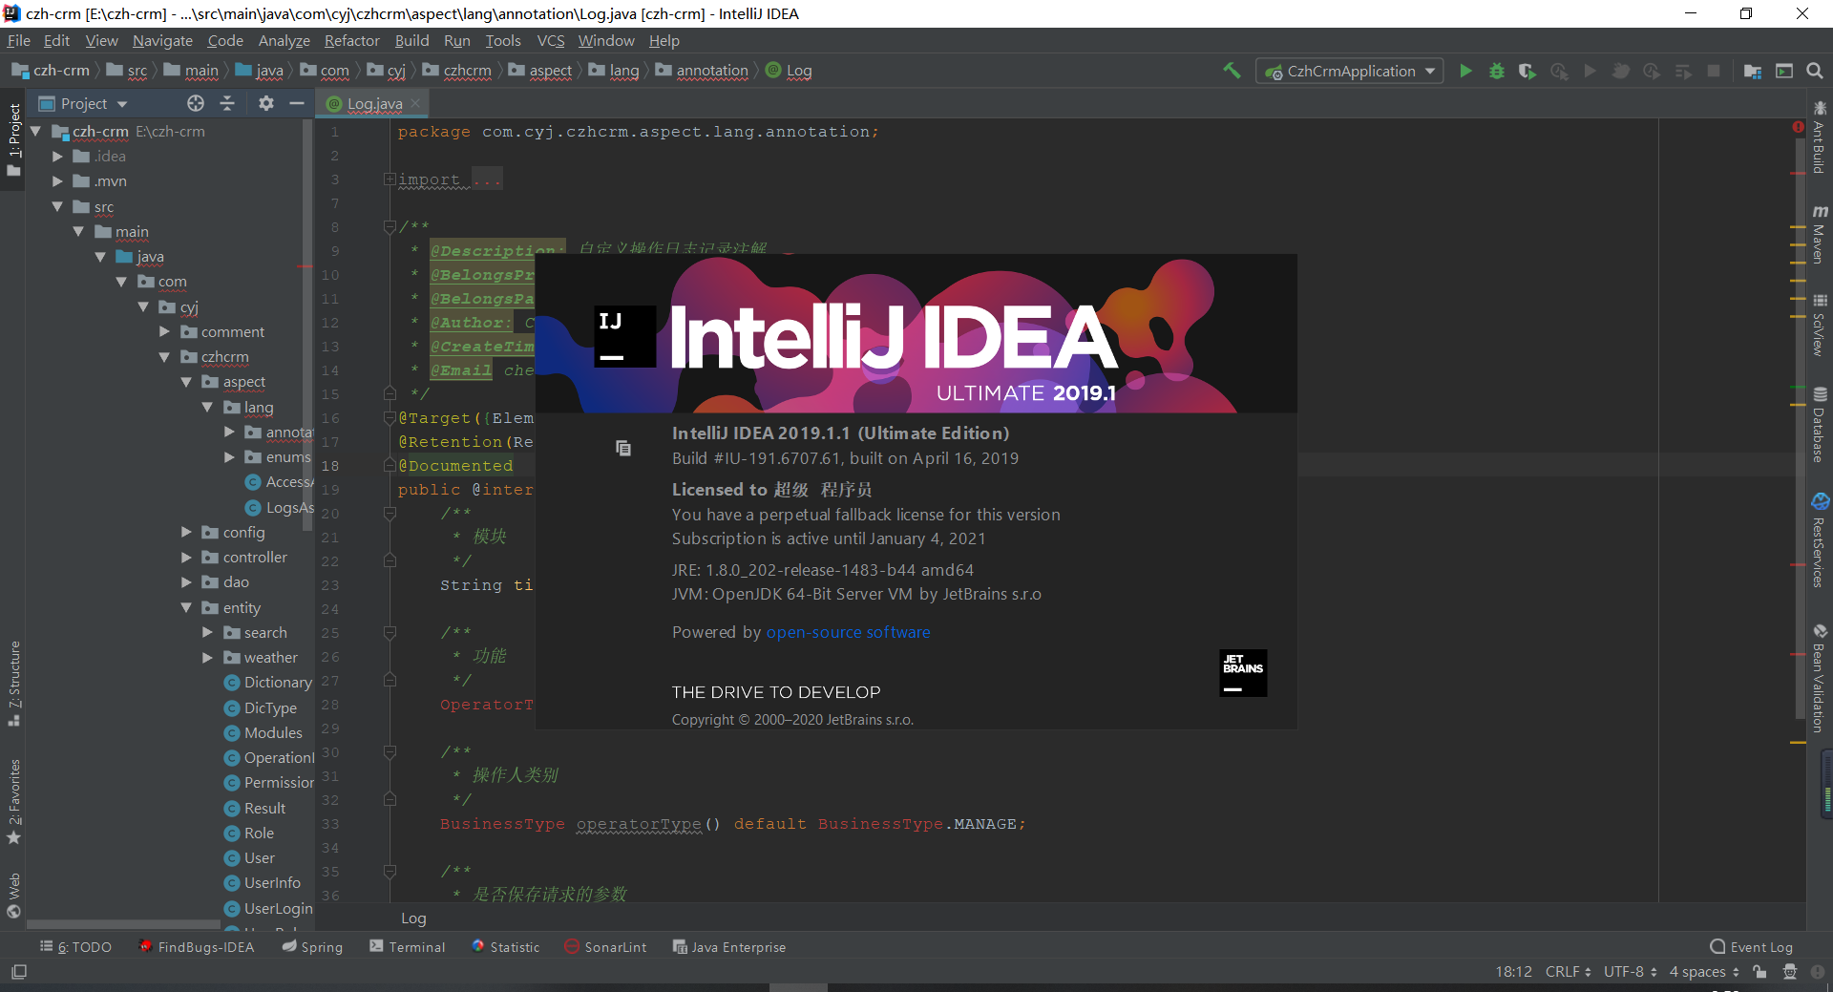
Task: Click the Log breadcrumb at editor bottom
Action: [413, 918]
